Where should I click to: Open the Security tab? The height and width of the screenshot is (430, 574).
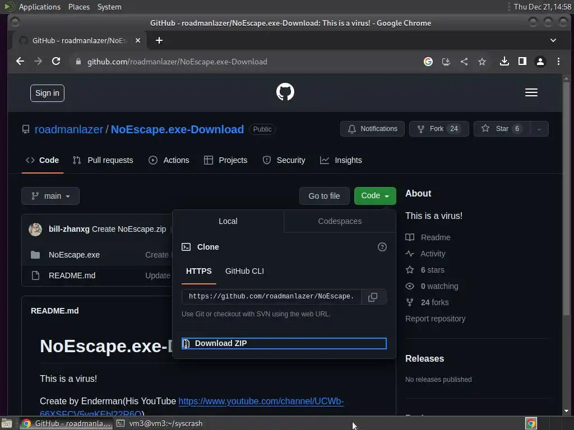click(284, 160)
